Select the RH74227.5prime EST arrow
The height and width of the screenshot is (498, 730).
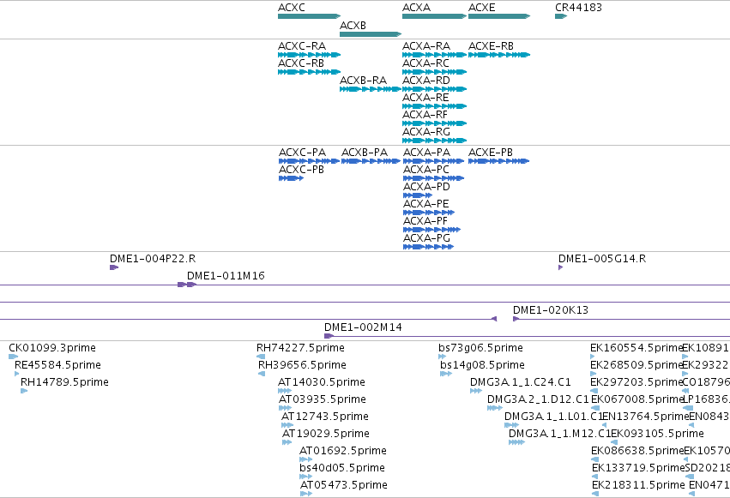click(x=261, y=357)
